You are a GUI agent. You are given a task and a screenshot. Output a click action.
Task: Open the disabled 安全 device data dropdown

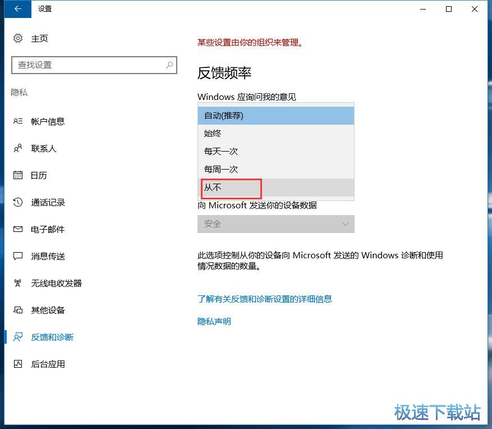tap(276, 224)
